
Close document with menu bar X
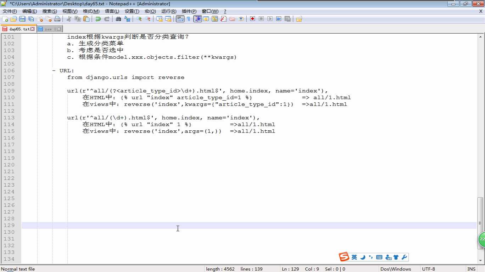(x=481, y=11)
